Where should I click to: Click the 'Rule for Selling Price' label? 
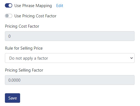24,48
